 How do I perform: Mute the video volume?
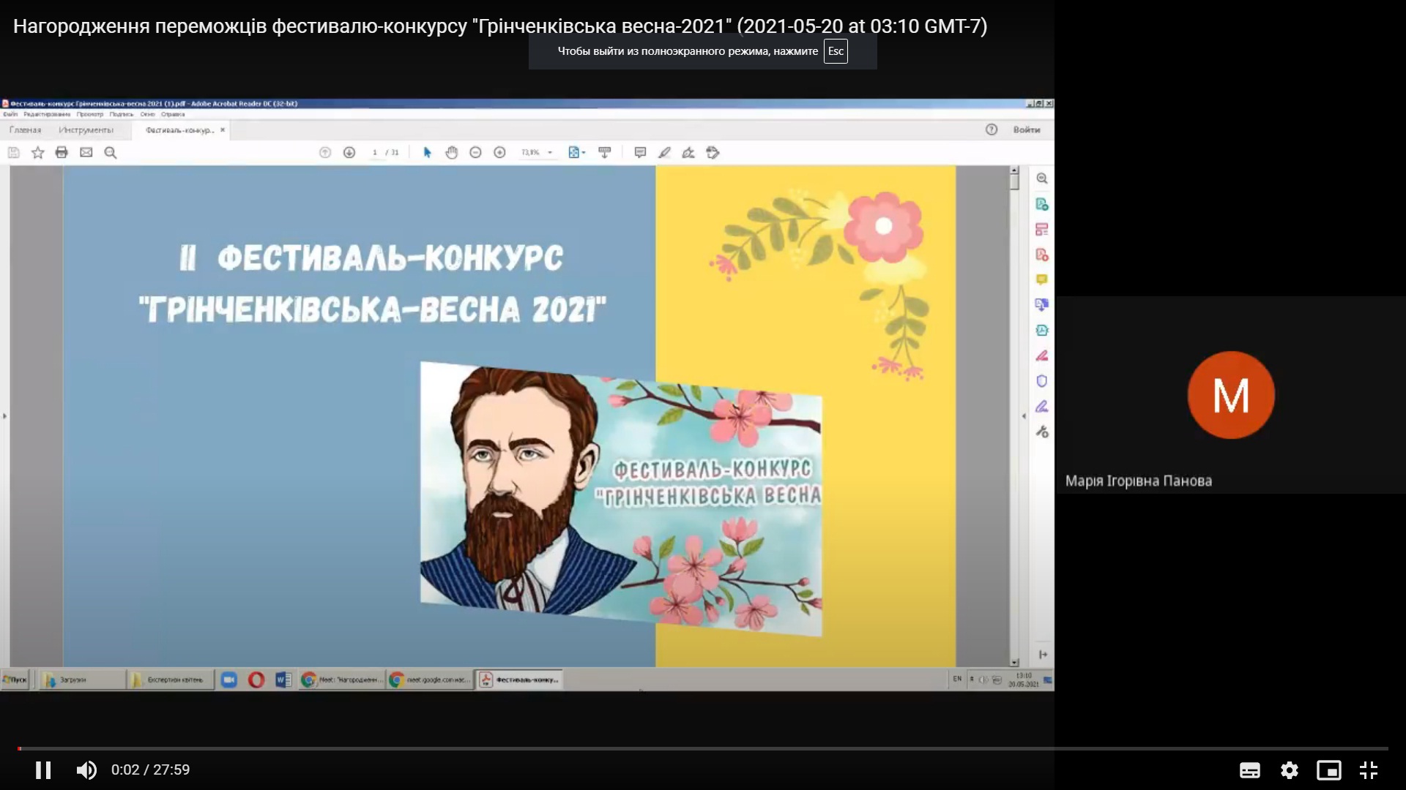86,770
